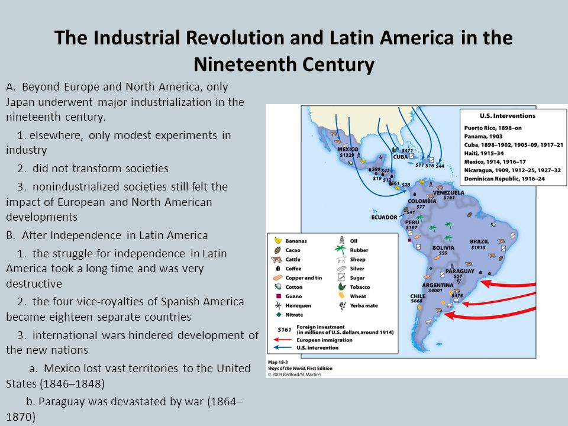The width and height of the screenshot is (568, 426).
Task: Select the Sugar icon in the legend
Action: 341,278
